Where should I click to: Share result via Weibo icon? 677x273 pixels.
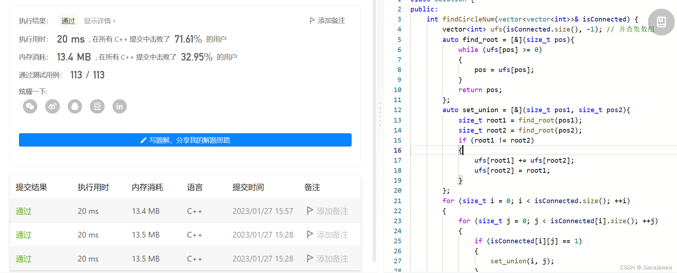[52, 106]
